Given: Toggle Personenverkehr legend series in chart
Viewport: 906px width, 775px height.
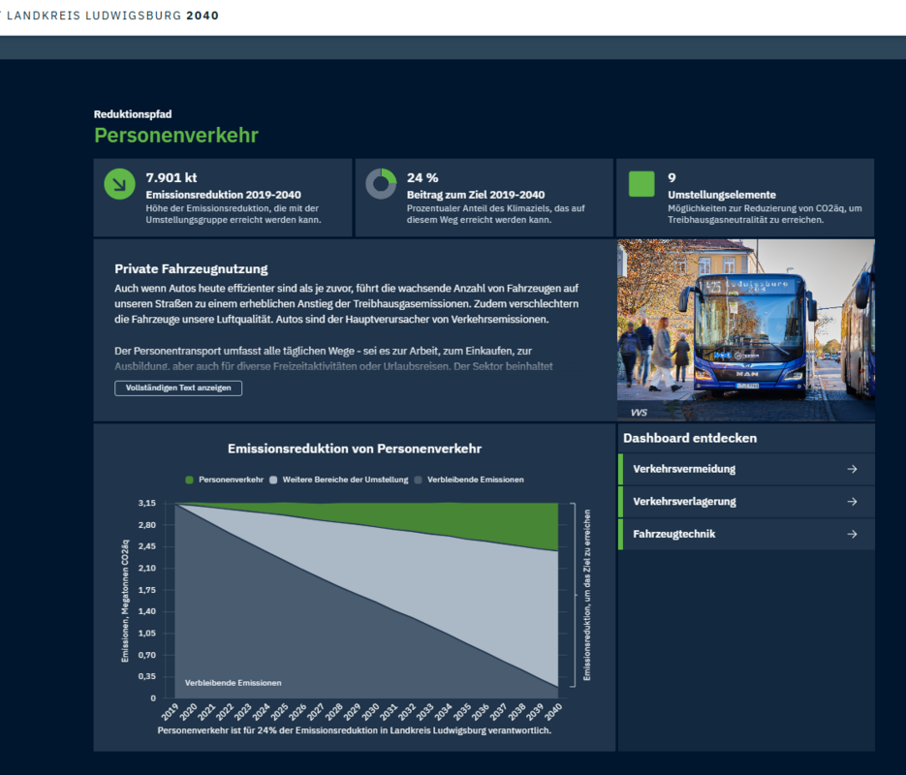Looking at the screenshot, I should (x=224, y=480).
